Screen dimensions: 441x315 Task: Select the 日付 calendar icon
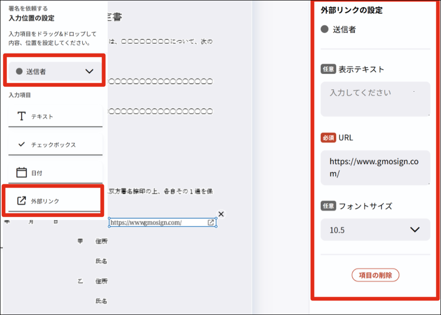(22, 173)
